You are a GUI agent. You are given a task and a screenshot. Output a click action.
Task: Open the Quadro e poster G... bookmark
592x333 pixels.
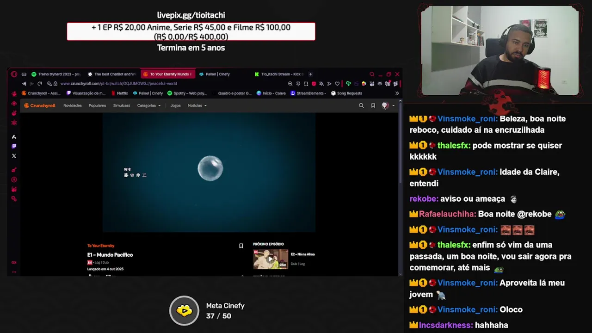pos(232,93)
